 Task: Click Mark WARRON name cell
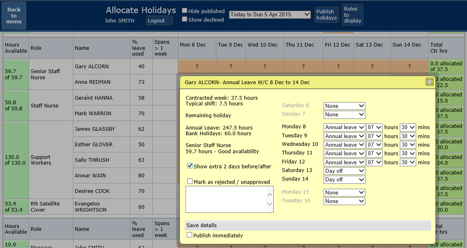[x=102, y=113]
